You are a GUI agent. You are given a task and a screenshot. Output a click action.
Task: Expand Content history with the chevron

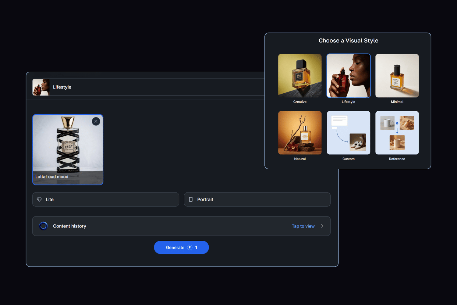pyautogui.click(x=322, y=226)
